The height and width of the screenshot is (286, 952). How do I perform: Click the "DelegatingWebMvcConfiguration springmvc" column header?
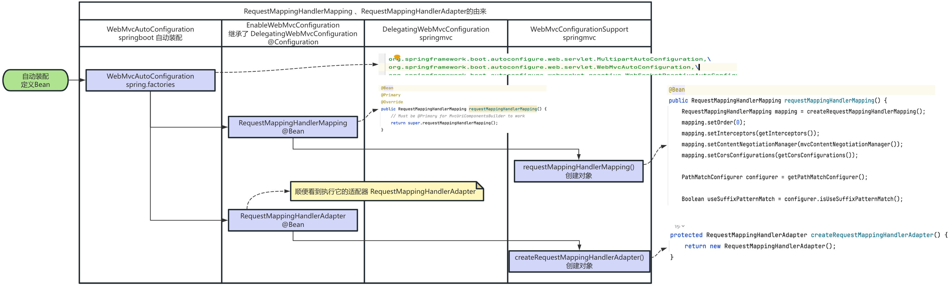click(x=436, y=33)
